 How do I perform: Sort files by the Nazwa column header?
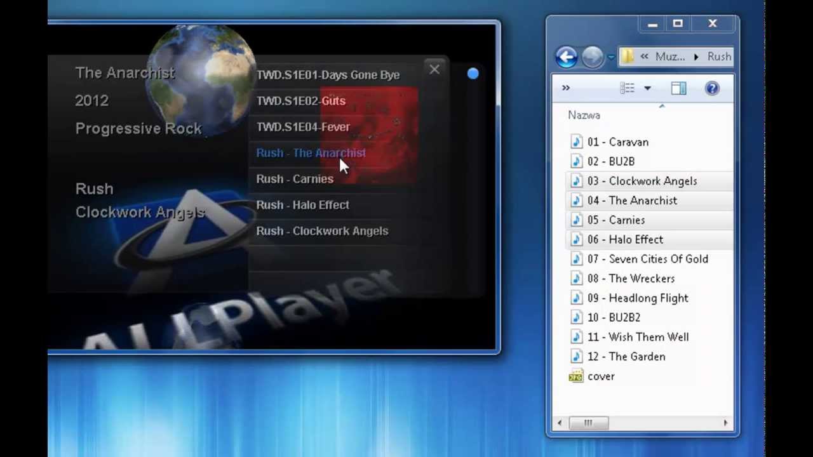584,115
